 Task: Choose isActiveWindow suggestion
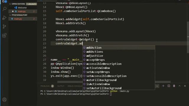[x=119, y=84]
